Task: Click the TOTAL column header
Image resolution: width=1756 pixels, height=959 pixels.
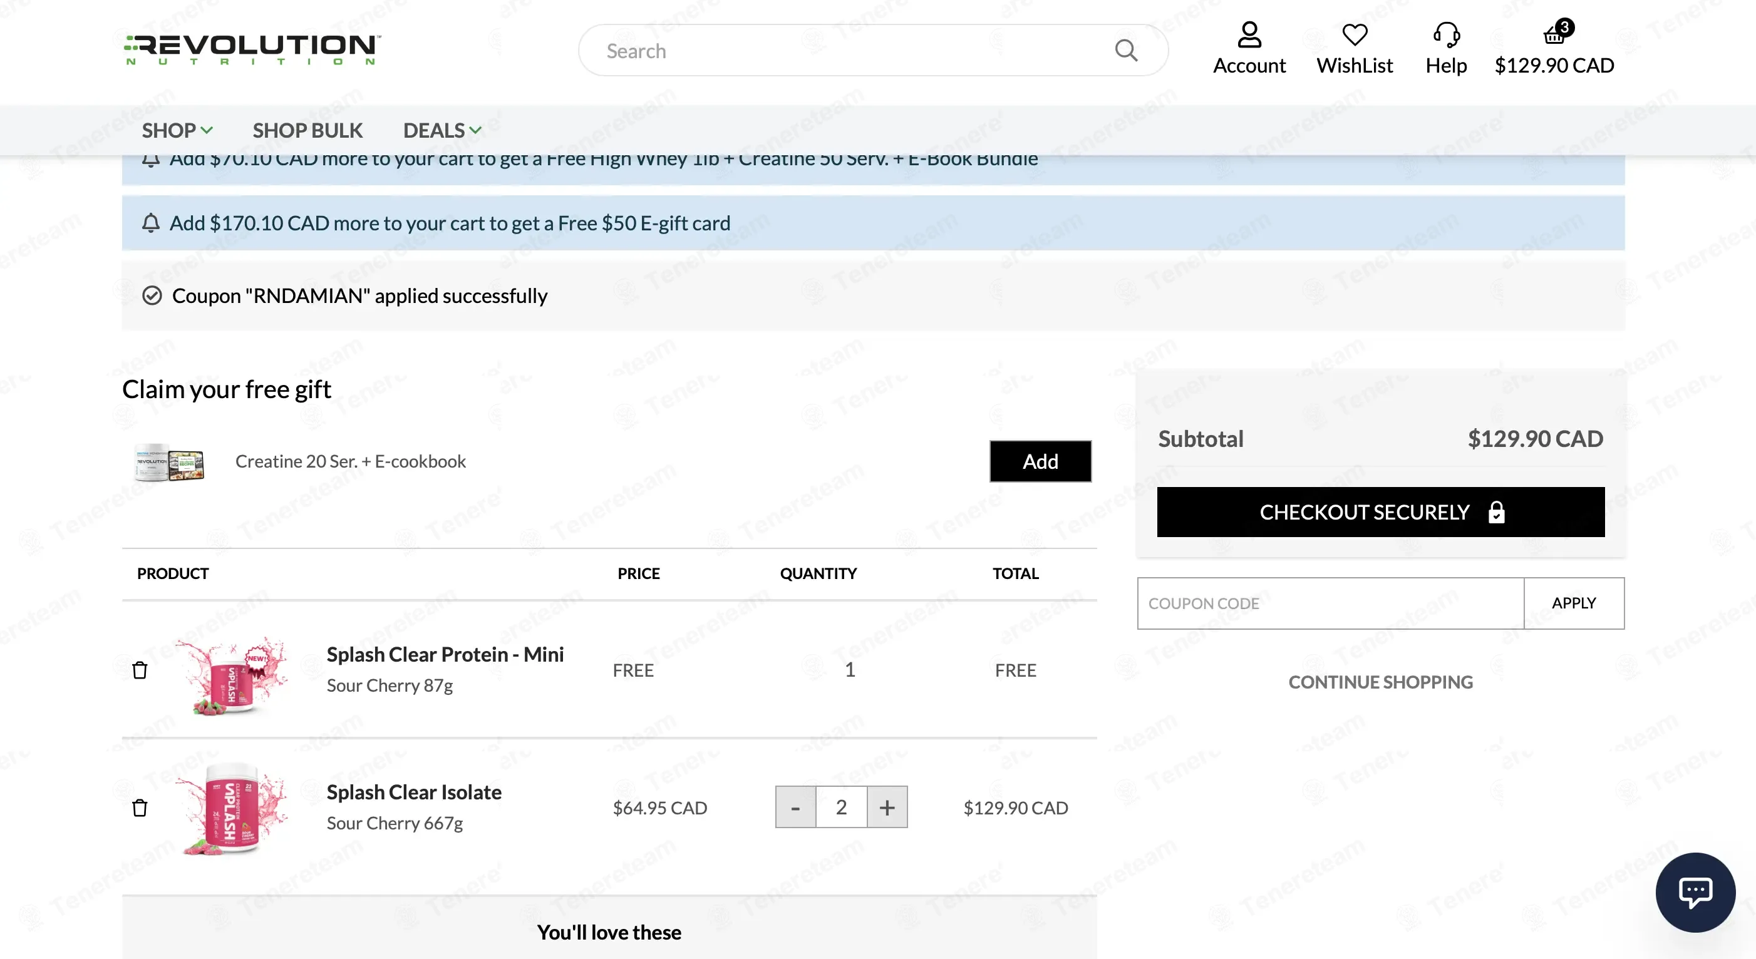Action: [1015, 573]
